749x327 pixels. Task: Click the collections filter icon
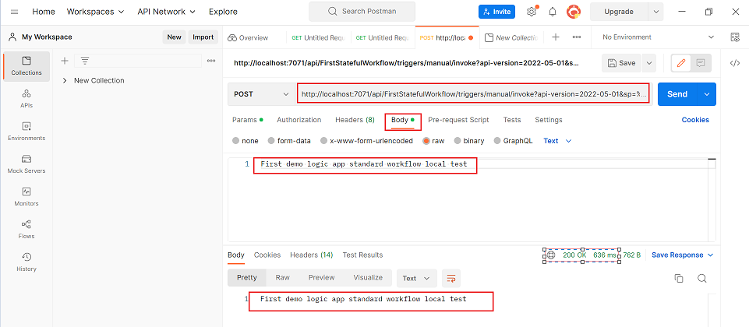point(84,61)
